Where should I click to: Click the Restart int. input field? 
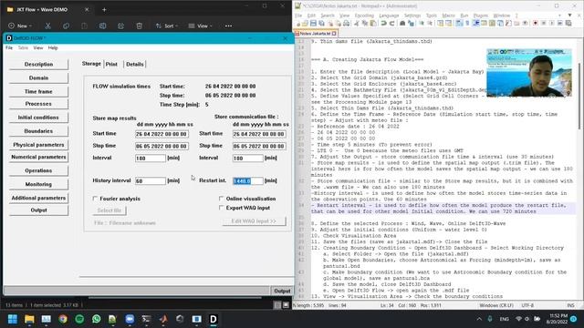click(x=248, y=180)
